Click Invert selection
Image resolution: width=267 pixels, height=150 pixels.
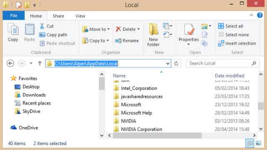pyautogui.click(x=237, y=43)
